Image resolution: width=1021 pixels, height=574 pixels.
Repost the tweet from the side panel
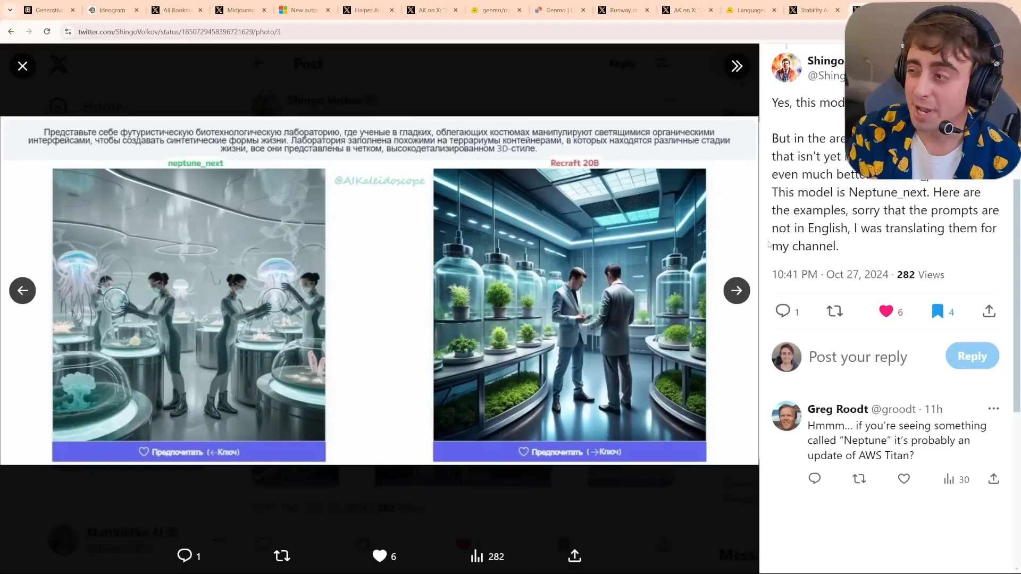[835, 311]
